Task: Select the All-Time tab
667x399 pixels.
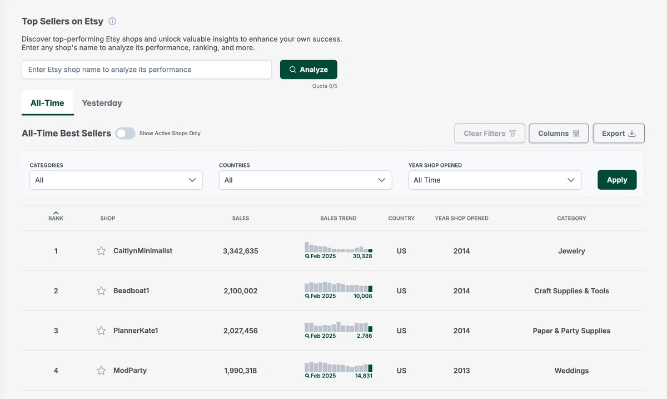Action: (47, 103)
